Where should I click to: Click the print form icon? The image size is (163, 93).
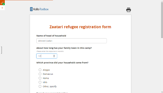coord(128,10)
